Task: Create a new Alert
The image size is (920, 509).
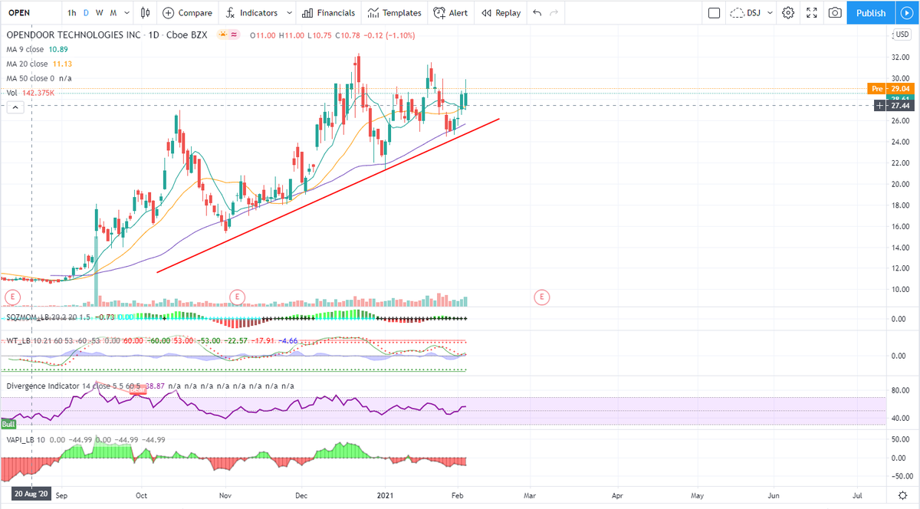Action: pyautogui.click(x=450, y=12)
